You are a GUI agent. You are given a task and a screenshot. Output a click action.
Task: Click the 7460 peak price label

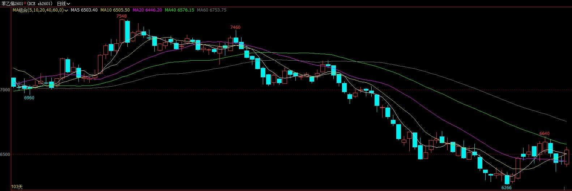pyautogui.click(x=235, y=27)
